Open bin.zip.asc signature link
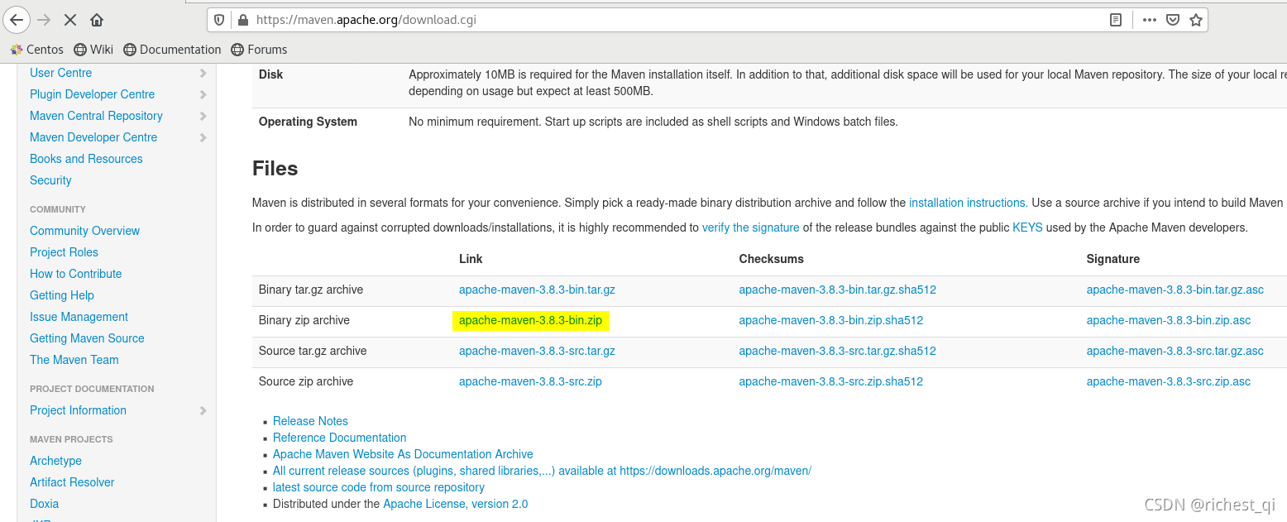The height and width of the screenshot is (522, 1287). pos(1169,320)
